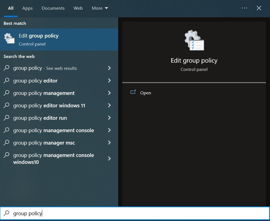Viewport: 270px width, 221px height.
Task: Close the search panel with the X
Action: click(259, 8)
